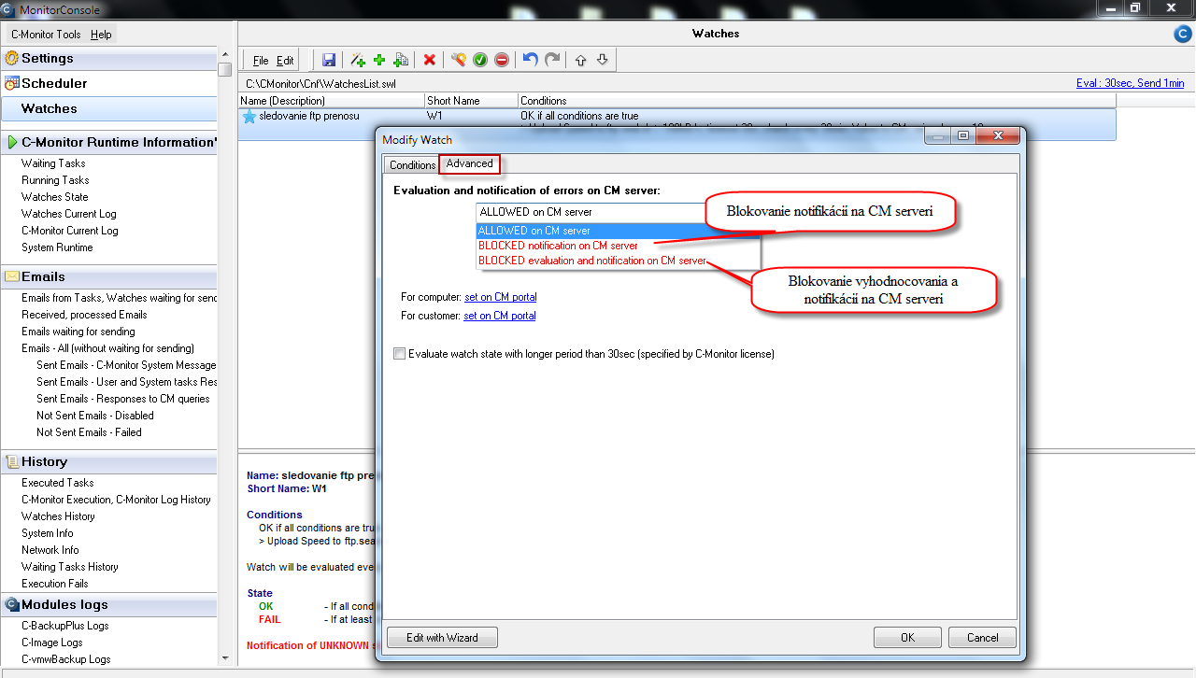Open Watches Current Log
Image resolution: width=1196 pixels, height=678 pixels.
(68, 214)
